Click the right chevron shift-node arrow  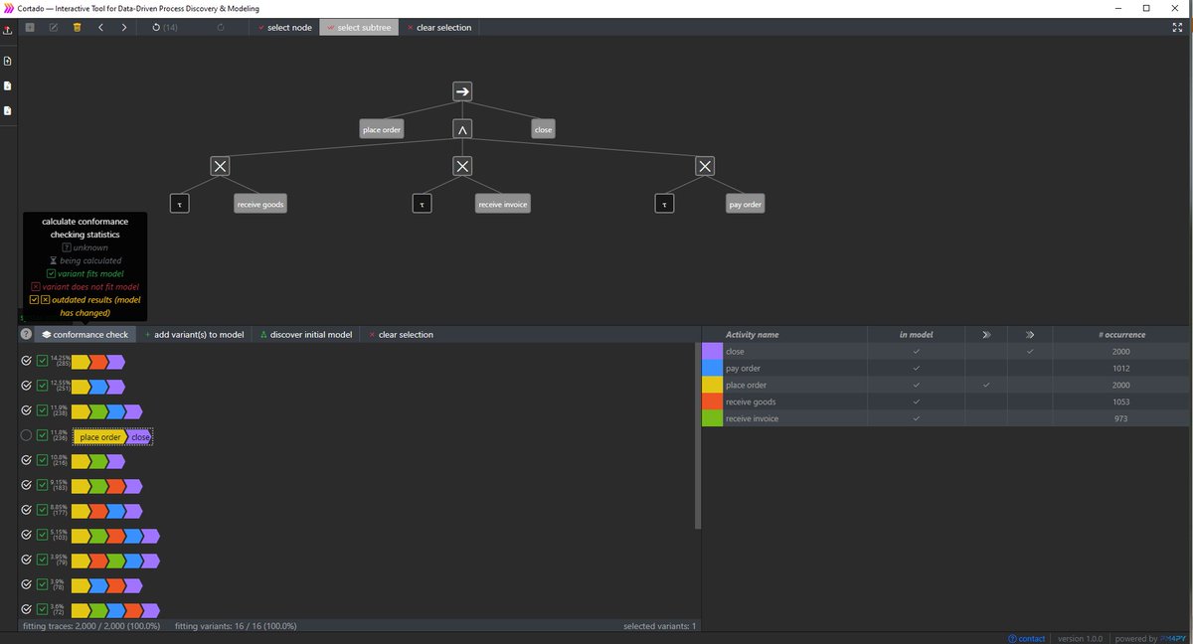tap(124, 28)
